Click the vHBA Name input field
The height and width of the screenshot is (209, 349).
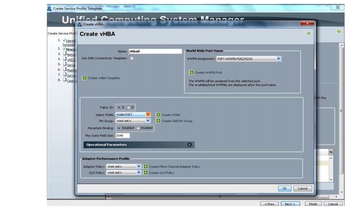click(x=155, y=51)
